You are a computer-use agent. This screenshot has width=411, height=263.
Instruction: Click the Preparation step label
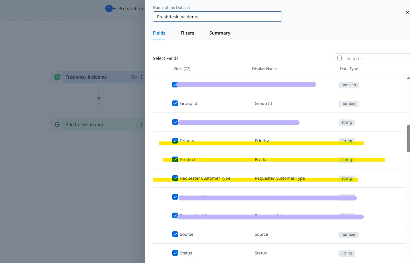pyautogui.click(x=131, y=9)
